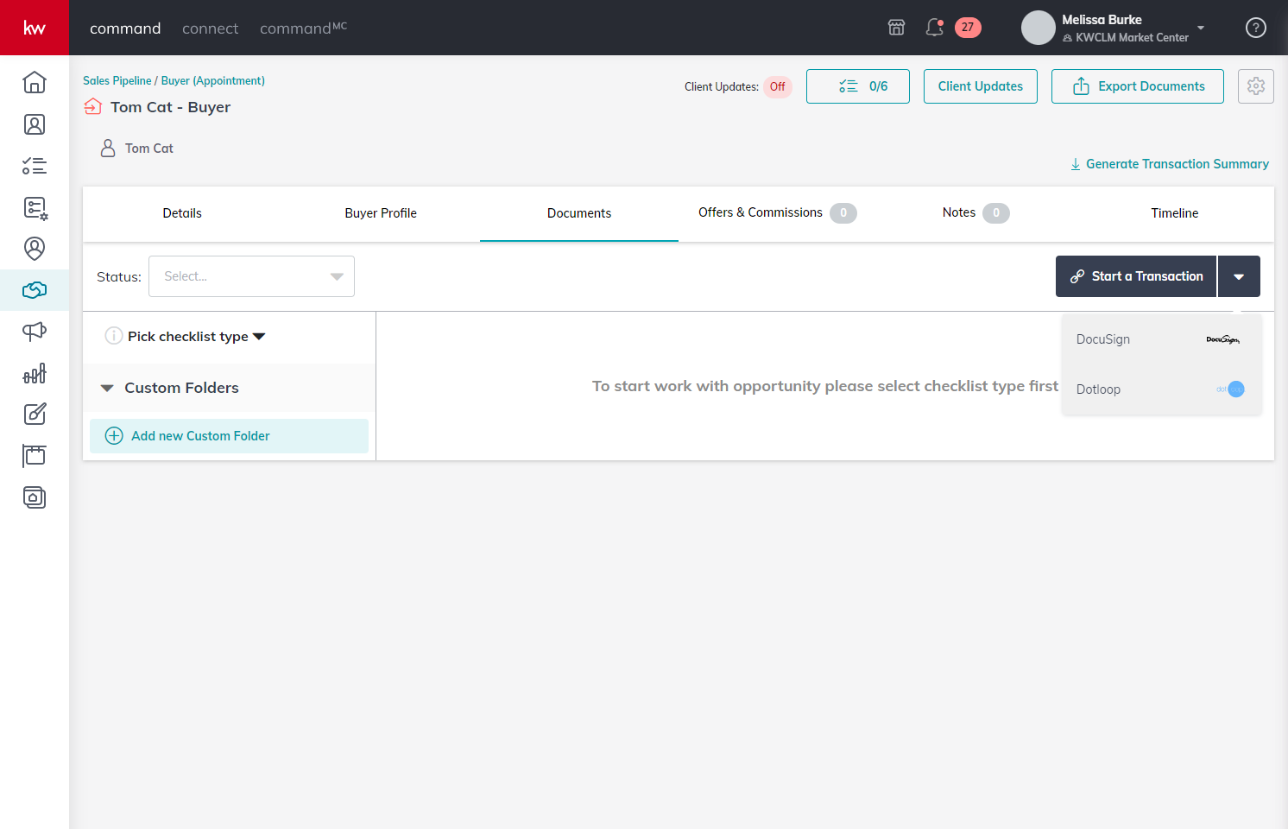The image size is (1288, 829).
Task: Switch to the Timeline tab
Action: (1175, 213)
